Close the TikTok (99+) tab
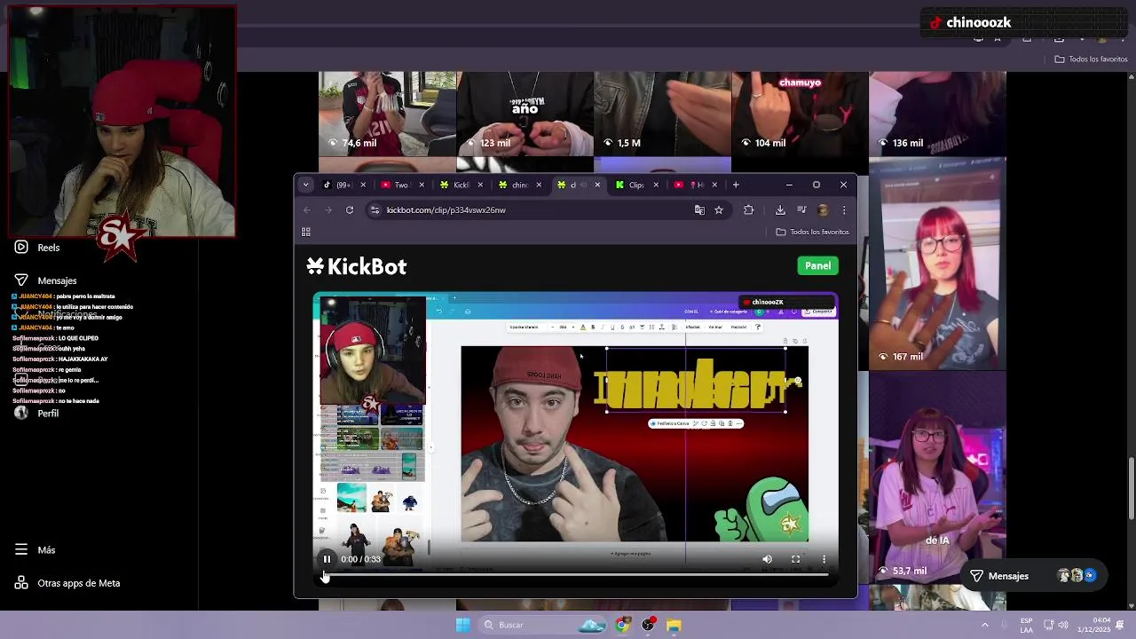1136x639 pixels. 363,185
